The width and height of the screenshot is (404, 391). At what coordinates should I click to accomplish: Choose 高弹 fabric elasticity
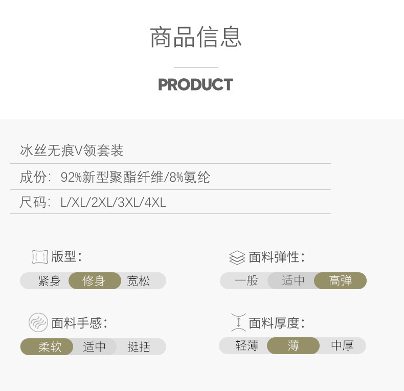point(340,281)
